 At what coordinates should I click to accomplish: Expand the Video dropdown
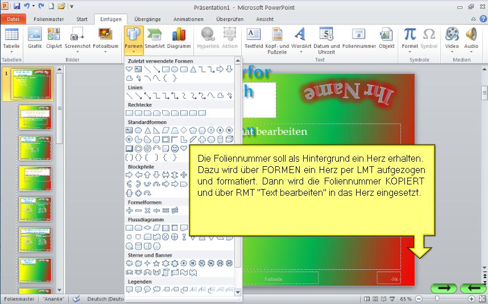click(x=452, y=52)
